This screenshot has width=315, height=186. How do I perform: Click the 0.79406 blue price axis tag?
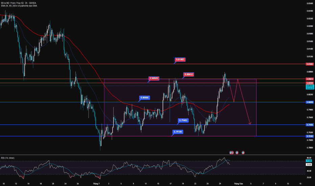(x=309, y=125)
